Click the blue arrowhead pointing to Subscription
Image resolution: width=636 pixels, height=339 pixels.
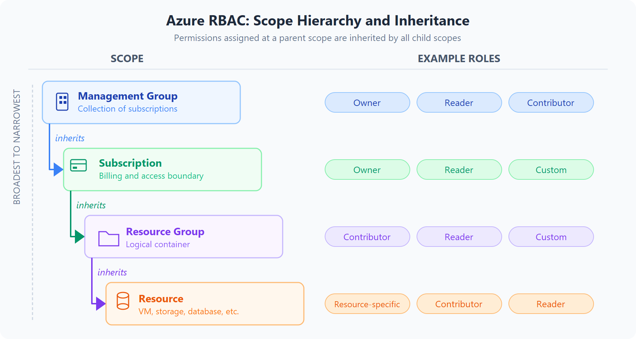tap(58, 169)
